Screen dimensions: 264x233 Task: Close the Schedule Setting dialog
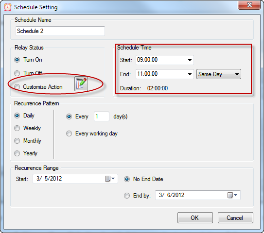click(249, 5)
